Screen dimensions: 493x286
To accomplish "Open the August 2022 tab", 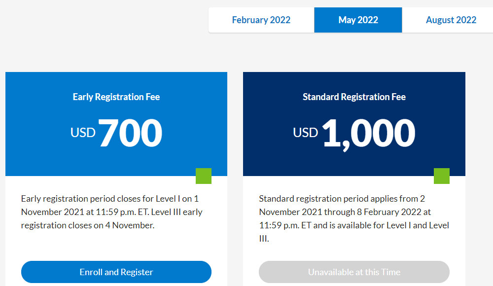I will click(451, 20).
